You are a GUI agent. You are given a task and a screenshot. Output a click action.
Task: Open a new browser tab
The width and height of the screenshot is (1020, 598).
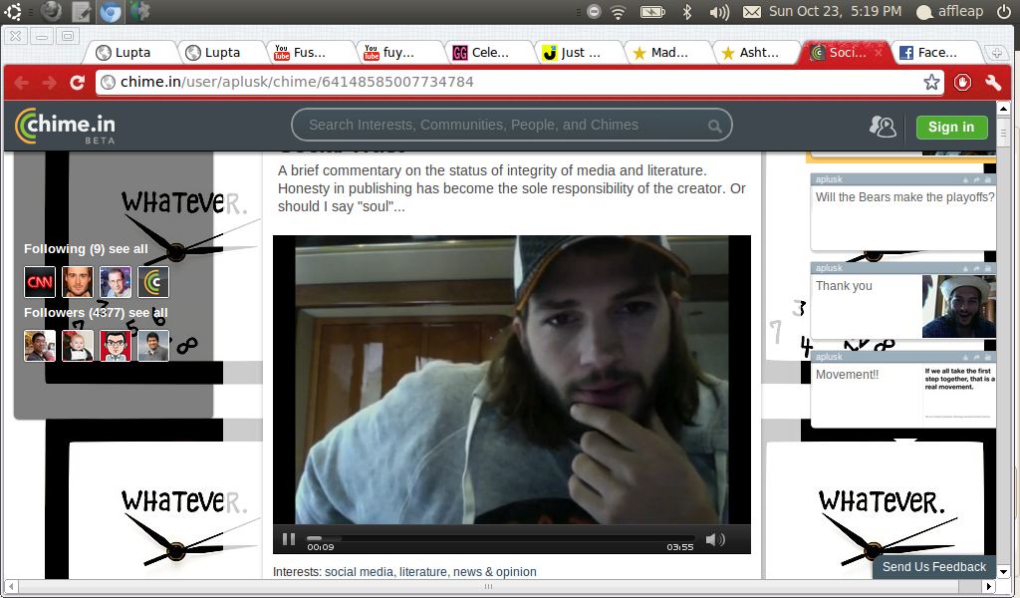pyautogui.click(x=996, y=54)
